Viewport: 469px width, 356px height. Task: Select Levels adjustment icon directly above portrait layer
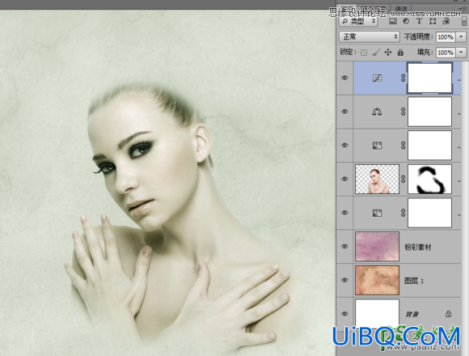377,146
